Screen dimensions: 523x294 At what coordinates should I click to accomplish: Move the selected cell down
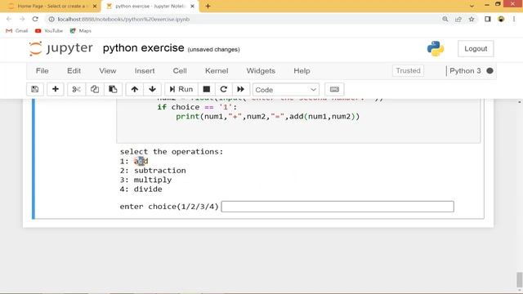[153, 89]
